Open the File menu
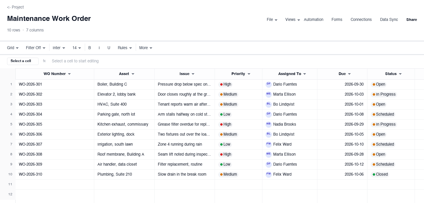The image size is (424, 203). [x=272, y=20]
